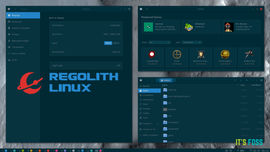Open Documents in Files sidebar
The image size is (270, 152).
point(150,95)
